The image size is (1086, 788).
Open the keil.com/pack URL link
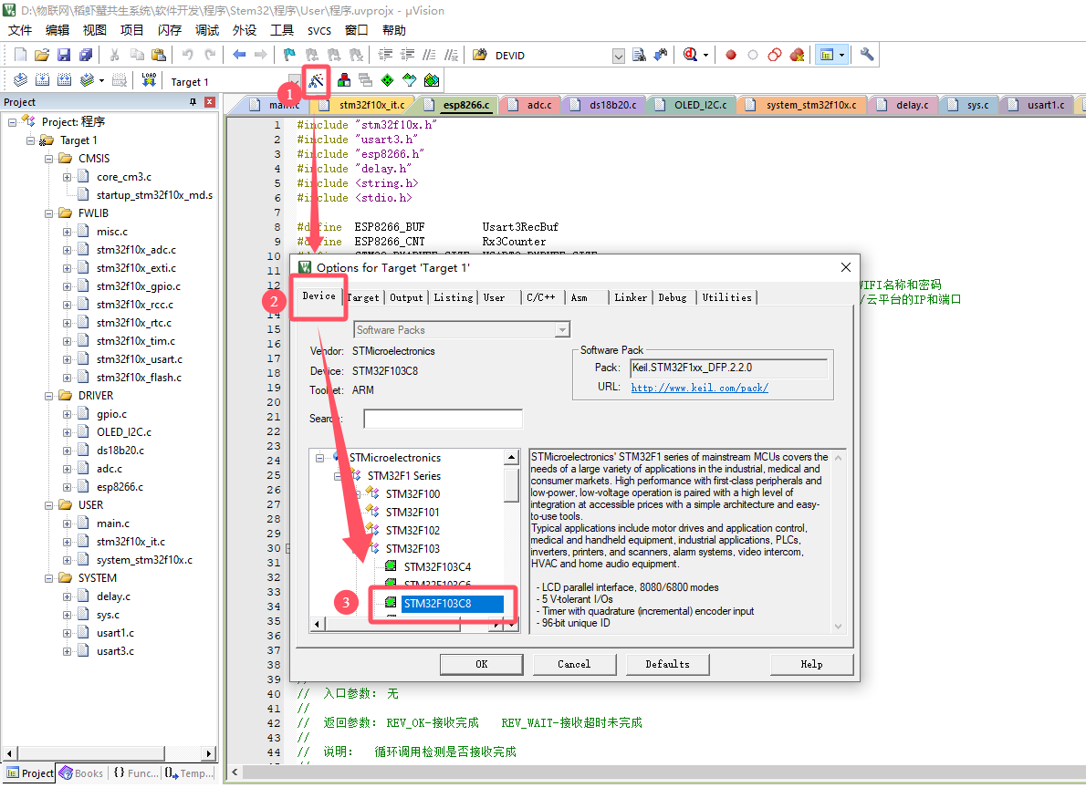(x=700, y=388)
